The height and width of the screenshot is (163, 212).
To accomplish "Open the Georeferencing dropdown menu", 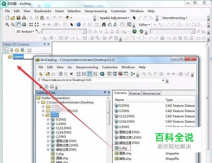I will pos(174,18).
